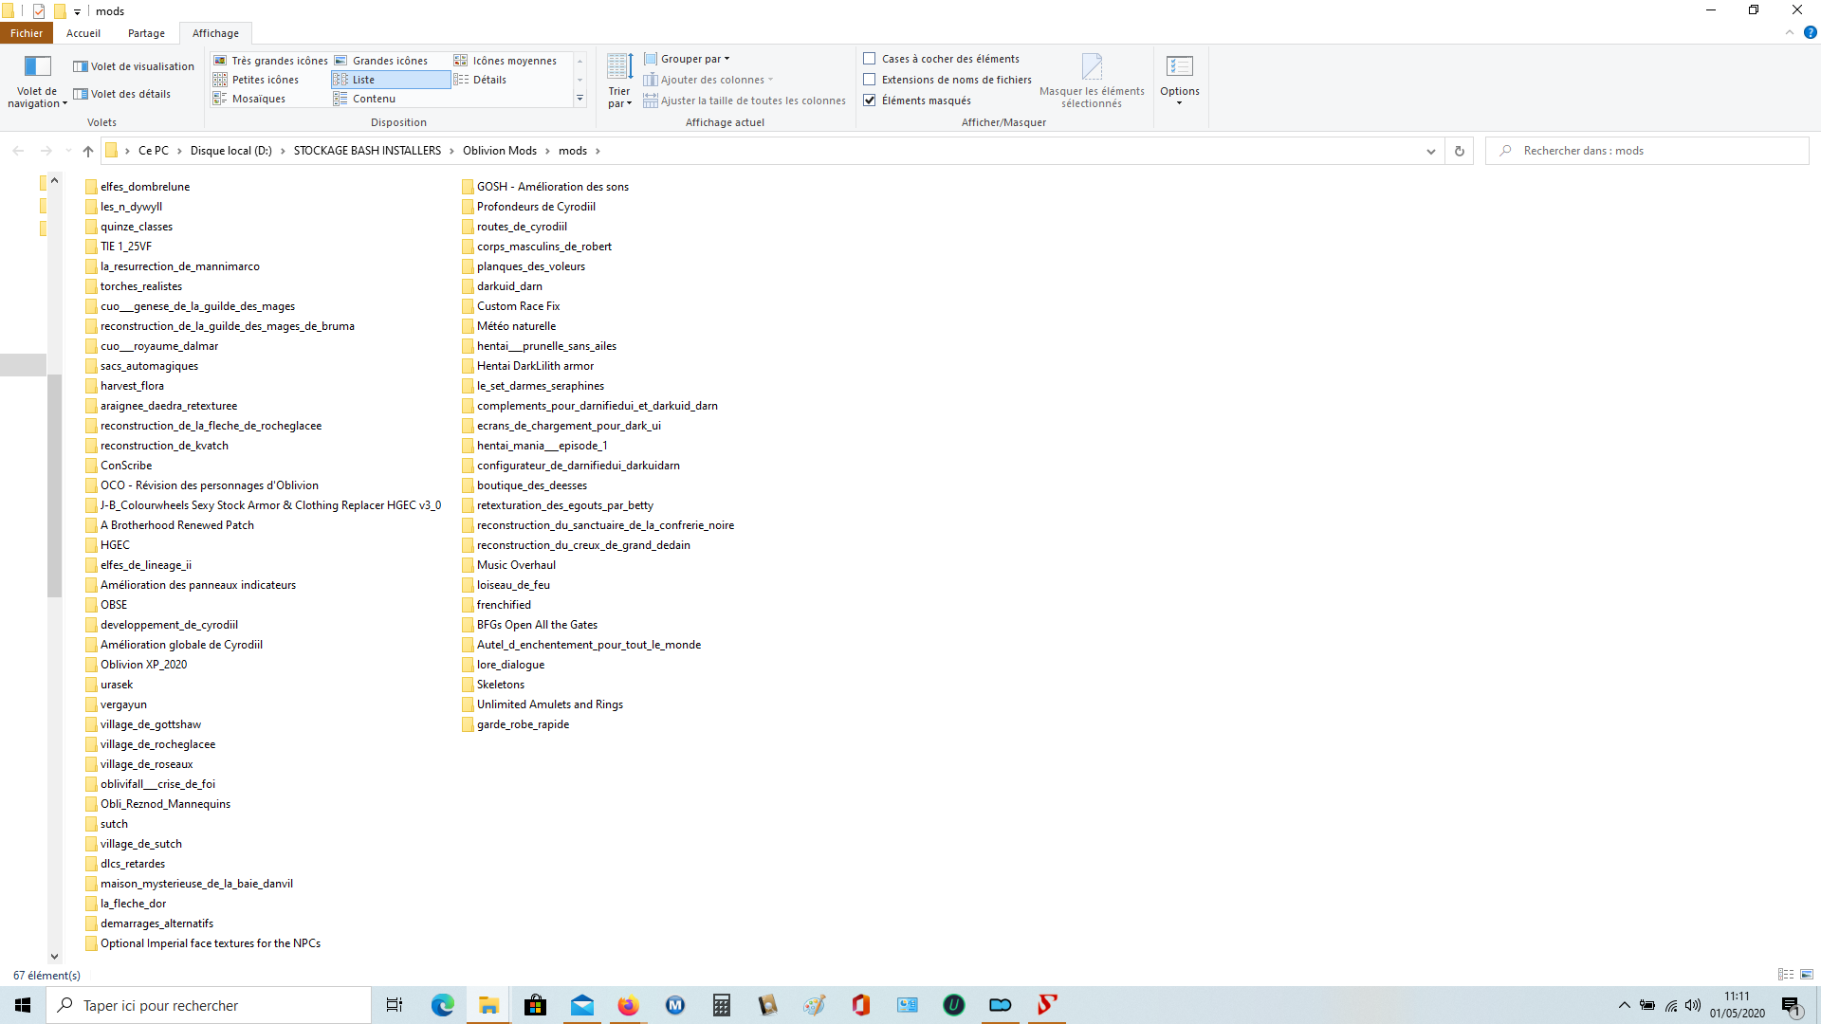
Task: Toggle Extensions de noms de fichiers checkbox
Action: [x=869, y=80]
